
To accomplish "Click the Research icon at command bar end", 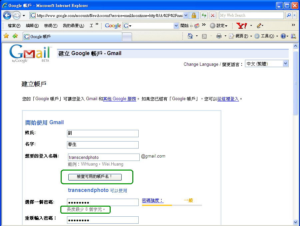I will (x=293, y=36).
